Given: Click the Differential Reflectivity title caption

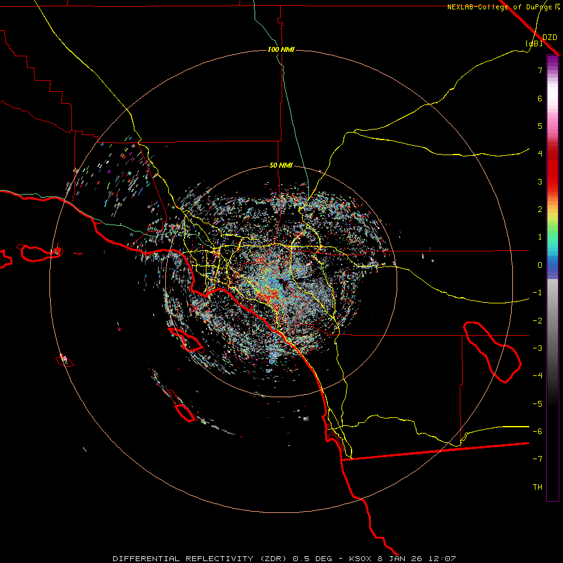Looking at the screenshot, I should [284, 559].
